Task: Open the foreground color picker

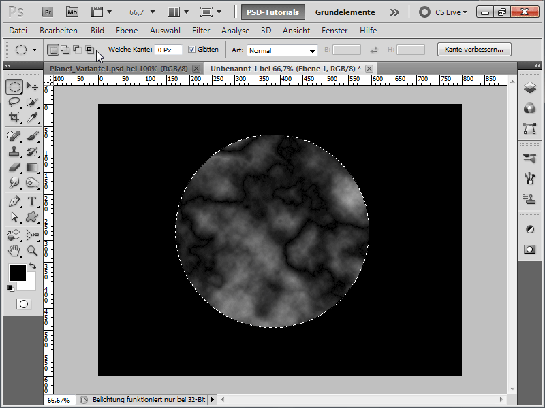Action: [18, 273]
